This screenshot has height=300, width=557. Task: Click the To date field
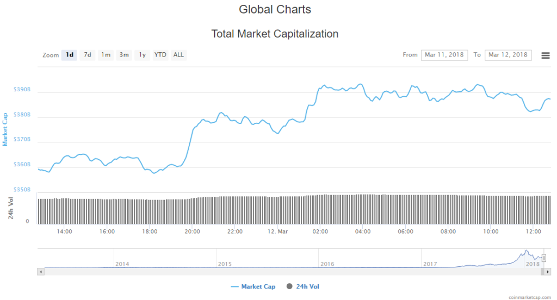click(508, 55)
